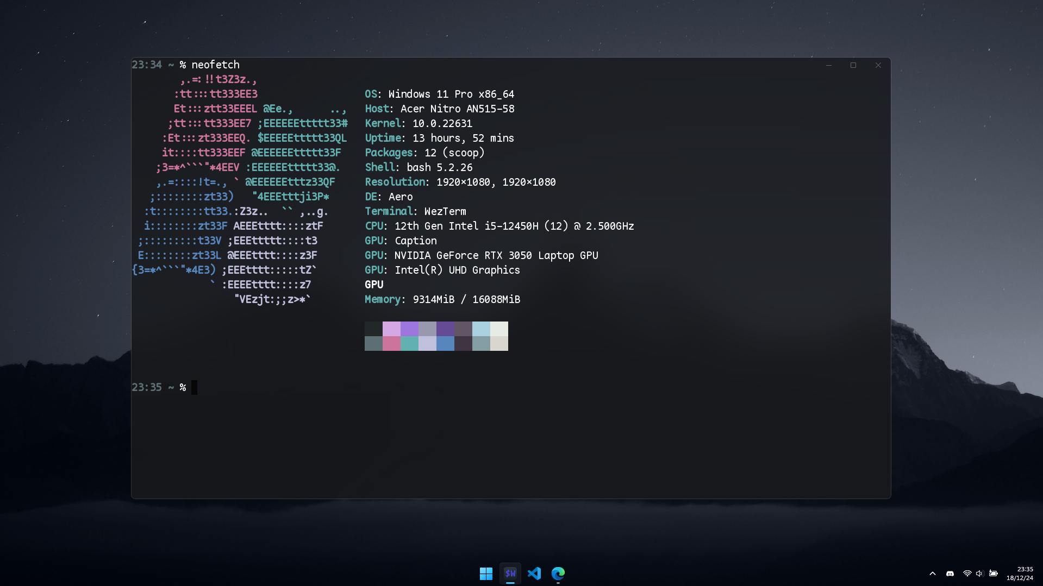Screen dimensions: 1043x586
Task: Click the pink swatch in the bottom color row
Action: tap(391, 344)
